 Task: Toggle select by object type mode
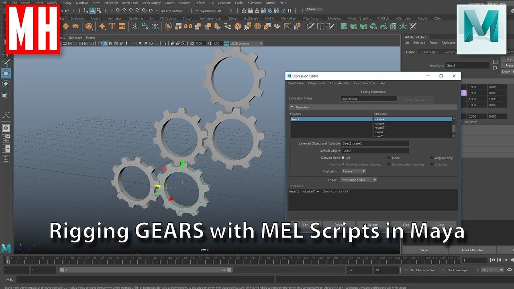coord(93,11)
